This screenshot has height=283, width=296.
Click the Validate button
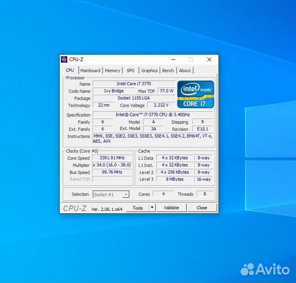[x=171, y=208]
